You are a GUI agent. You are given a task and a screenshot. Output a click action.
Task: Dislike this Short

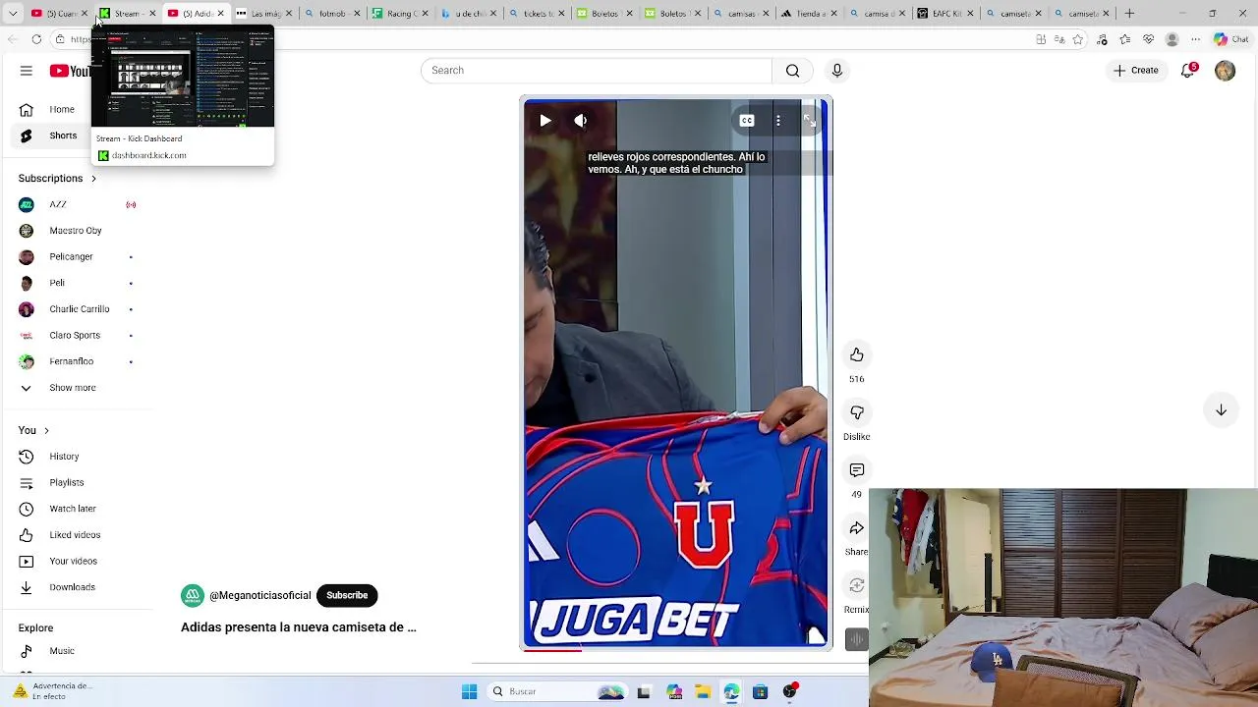coord(857,412)
